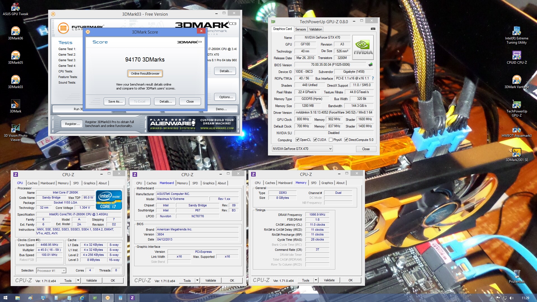Click Save As in 3DMark Score dialog
537x302 pixels.
pos(115,102)
